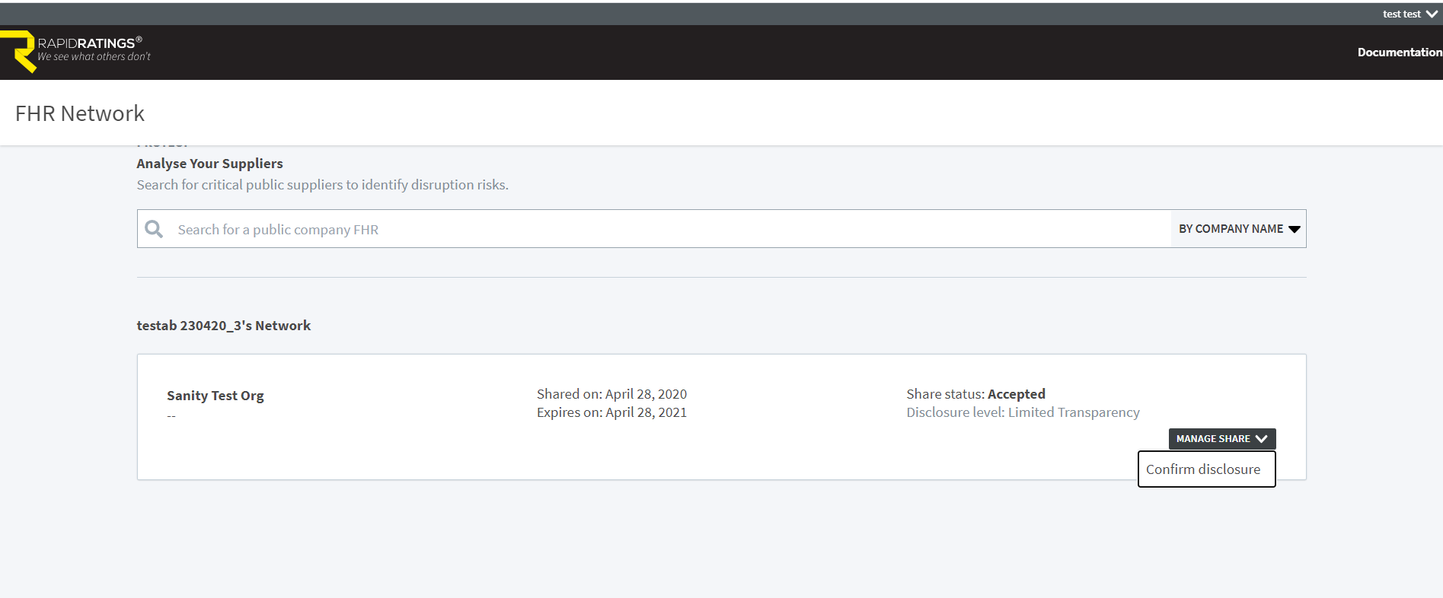Click Expires on: April 28, 2021 text
This screenshot has width=1443, height=598.
point(611,412)
